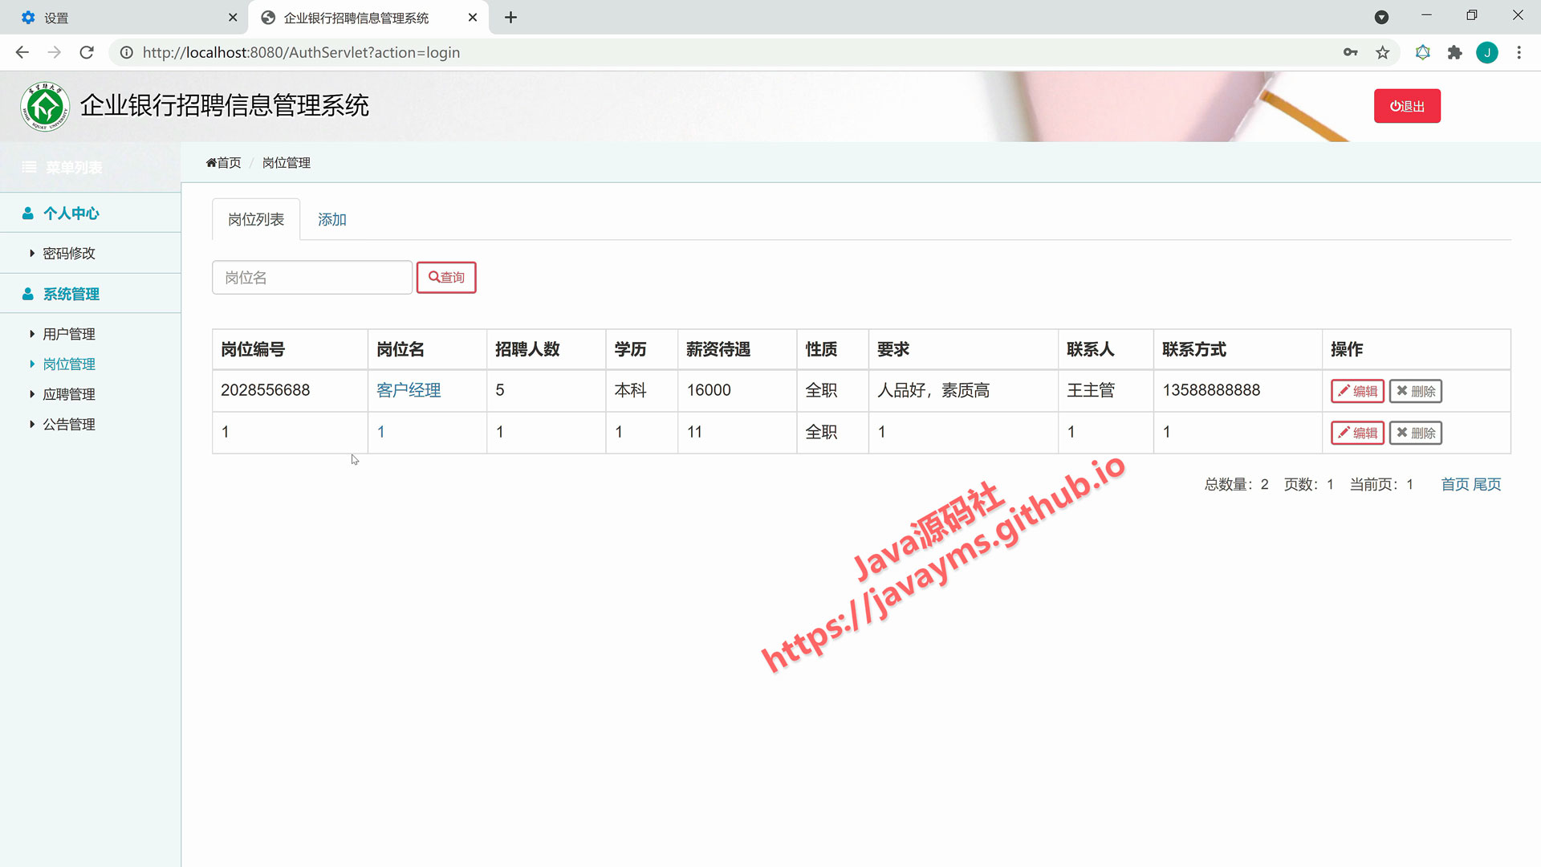Viewport: 1541px width, 867px height.
Task: Go to first page via 首页 pagination link
Action: (x=1455, y=484)
